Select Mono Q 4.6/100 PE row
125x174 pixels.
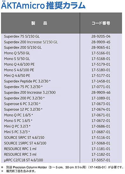(62, 64)
